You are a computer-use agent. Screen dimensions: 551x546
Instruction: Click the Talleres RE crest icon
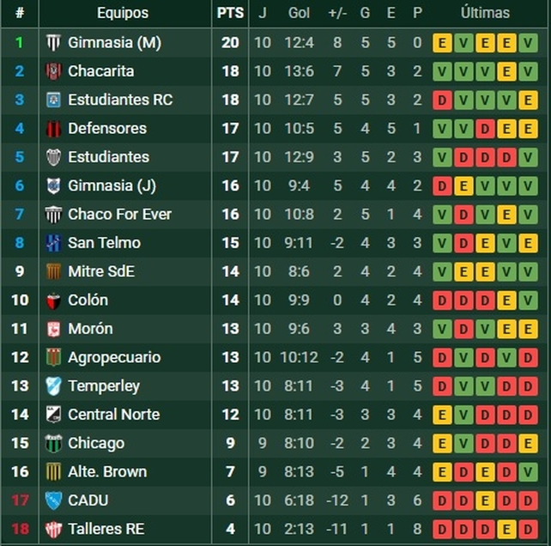click(53, 529)
